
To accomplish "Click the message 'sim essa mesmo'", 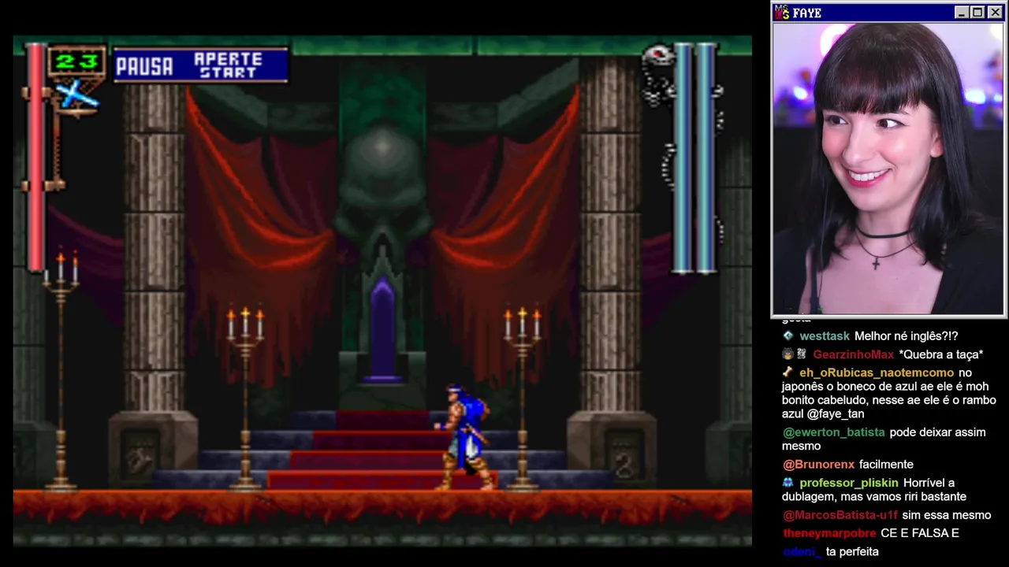I will (x=947, y=515).
